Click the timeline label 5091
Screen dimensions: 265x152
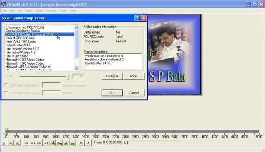[259, 136]
